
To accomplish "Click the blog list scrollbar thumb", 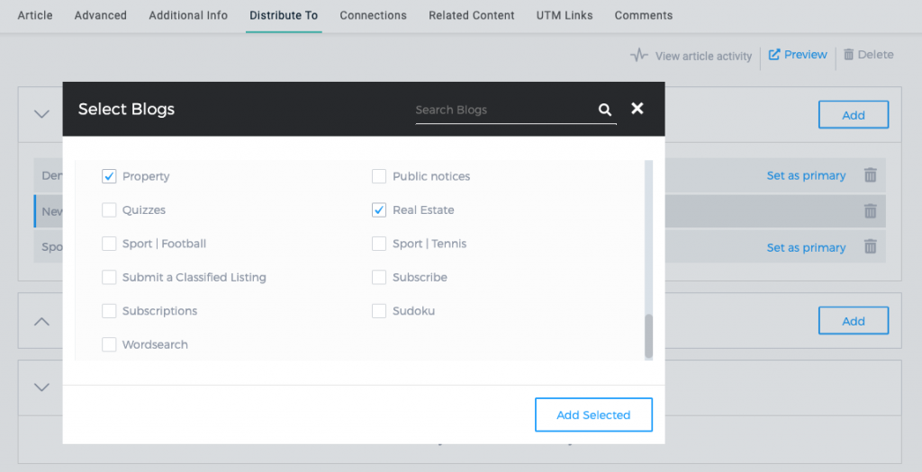I will point(648,336).
